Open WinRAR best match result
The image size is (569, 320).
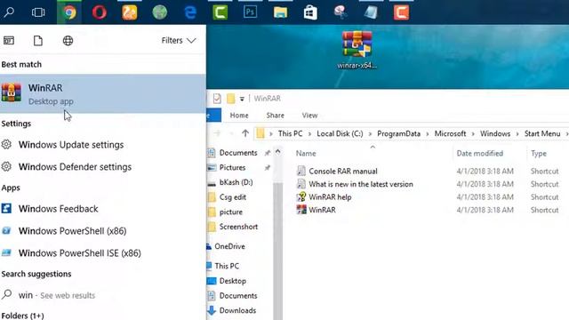(103, 93)
